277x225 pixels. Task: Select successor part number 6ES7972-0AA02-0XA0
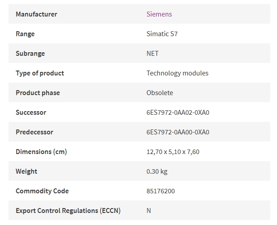(x=178, y=112)
